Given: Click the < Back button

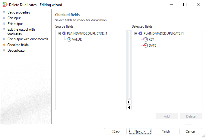Looking at the screenshot, I should tap(115, 131).
